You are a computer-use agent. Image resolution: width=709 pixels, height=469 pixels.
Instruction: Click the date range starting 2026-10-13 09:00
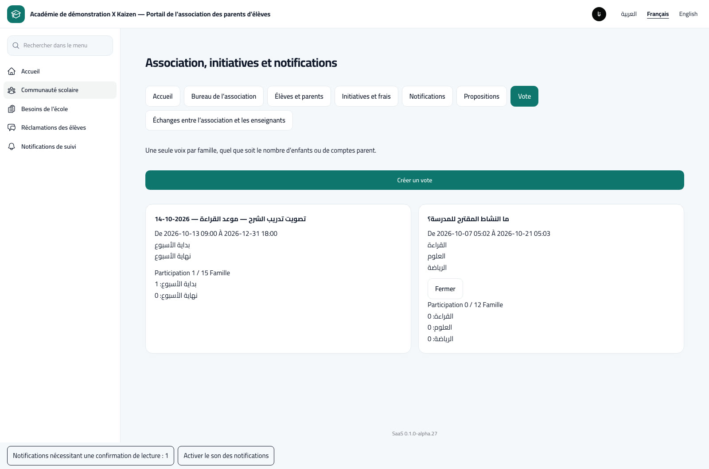click(216, 234)
